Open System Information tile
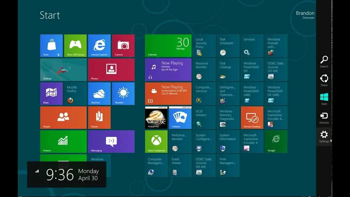 pyautogui.click(x=228, y=141)
